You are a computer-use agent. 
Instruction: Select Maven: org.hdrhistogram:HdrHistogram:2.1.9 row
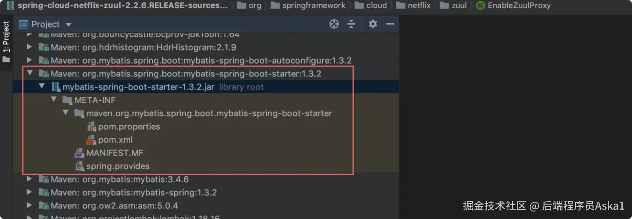point(206,47)
